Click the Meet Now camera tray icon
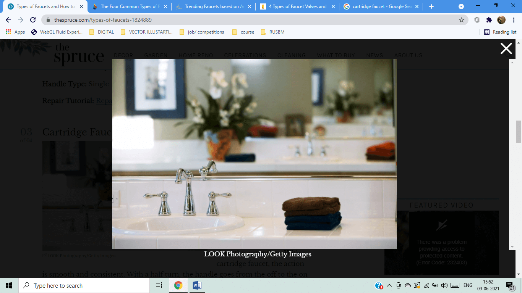 click(399, 285)
